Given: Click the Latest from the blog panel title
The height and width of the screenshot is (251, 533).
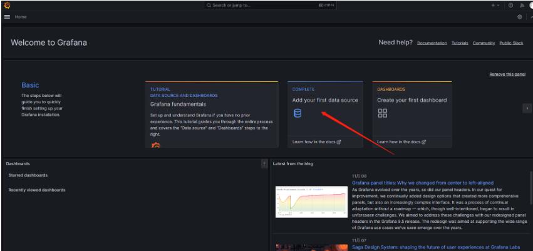Looking at the screenshot, I should (x=292, y=164).
